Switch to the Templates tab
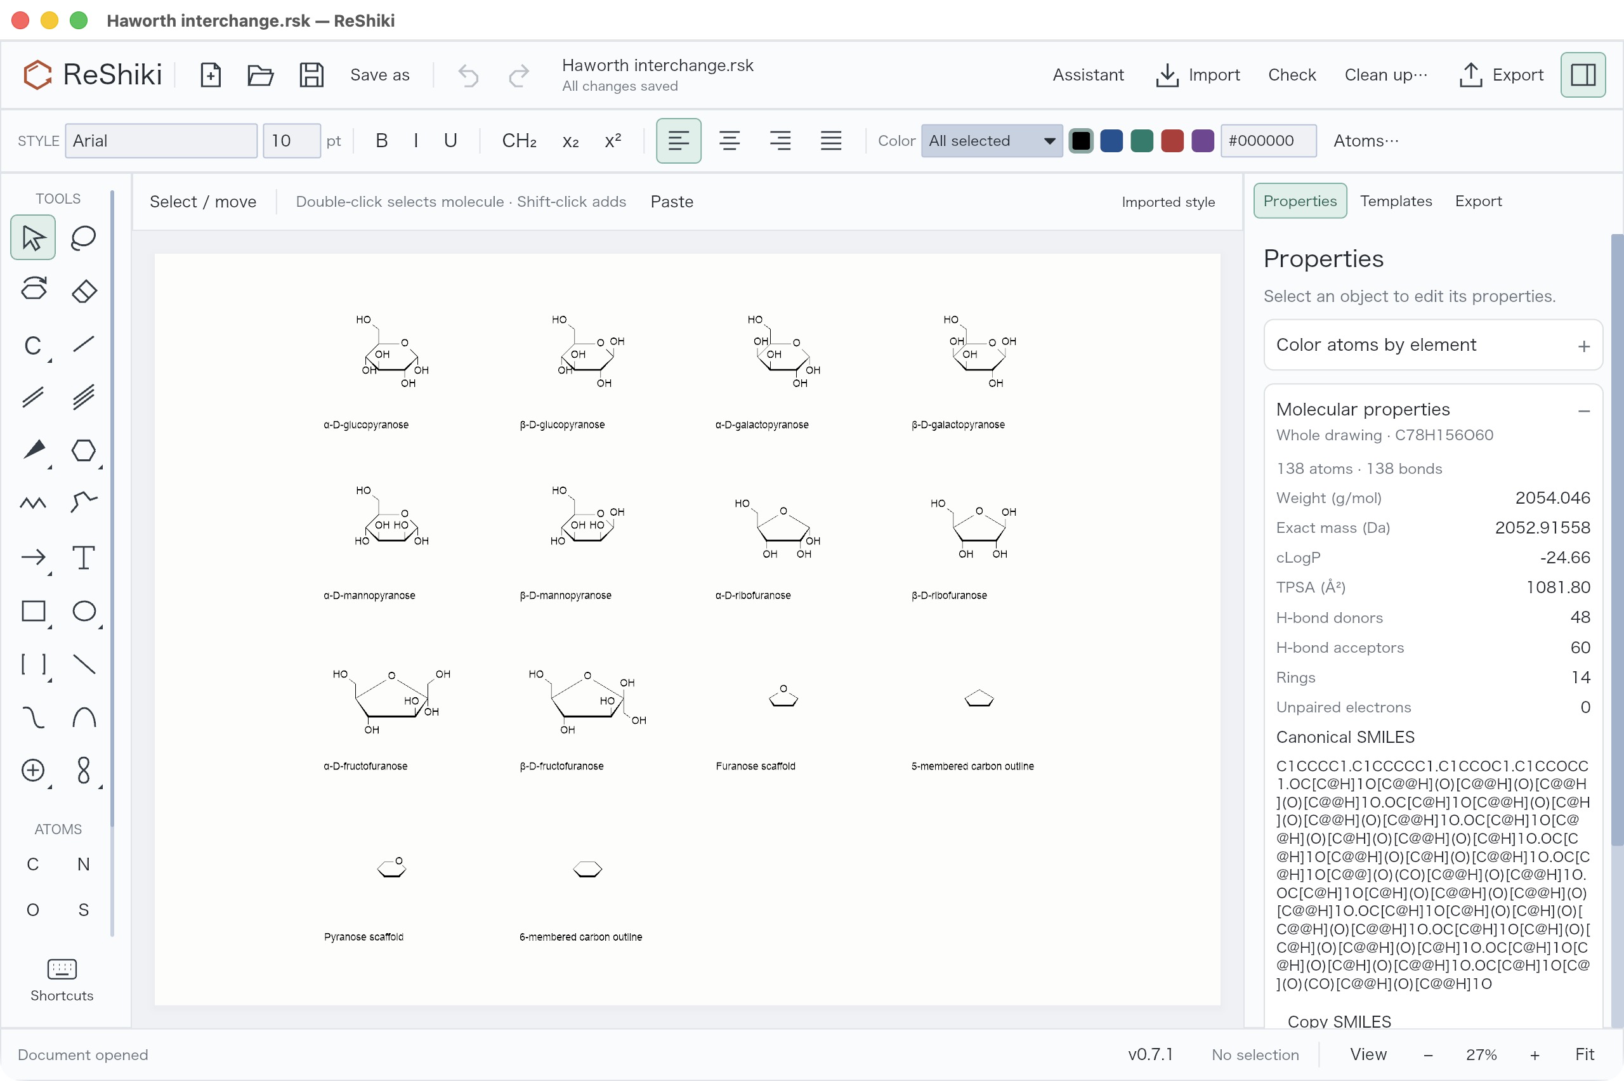 tap(1395, 200)
